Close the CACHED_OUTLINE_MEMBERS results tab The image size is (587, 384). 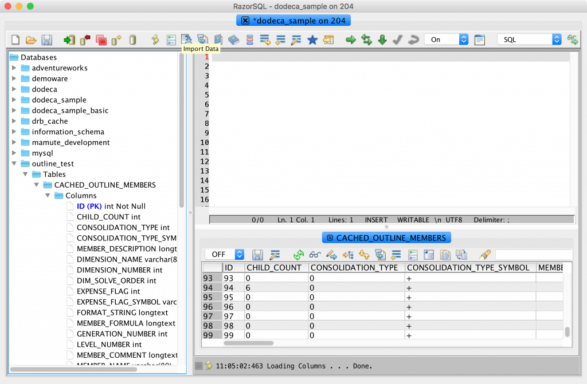point(330,238)
